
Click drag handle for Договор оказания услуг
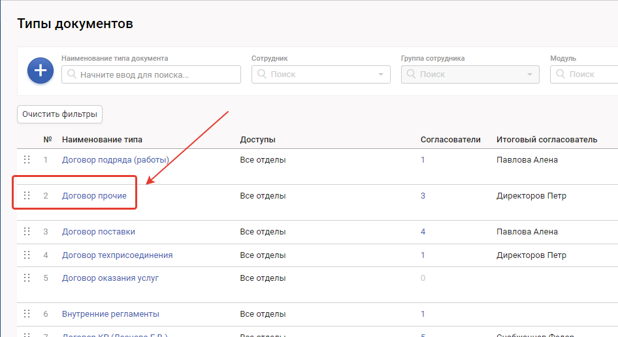coord(27,278)
